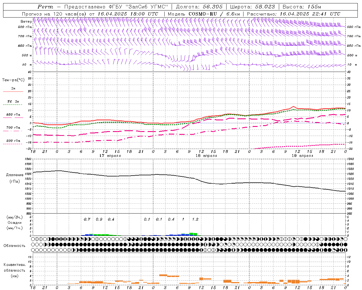Click the "18 апреля" date label
The width and height of the screenshot is (362, 290).
(x=206, y=156)
